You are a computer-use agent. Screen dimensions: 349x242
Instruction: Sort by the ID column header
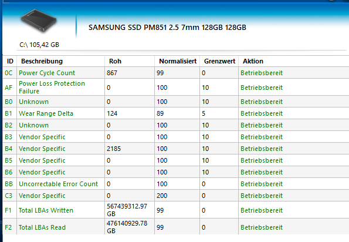pyautogui.click(x=10, y=61)
